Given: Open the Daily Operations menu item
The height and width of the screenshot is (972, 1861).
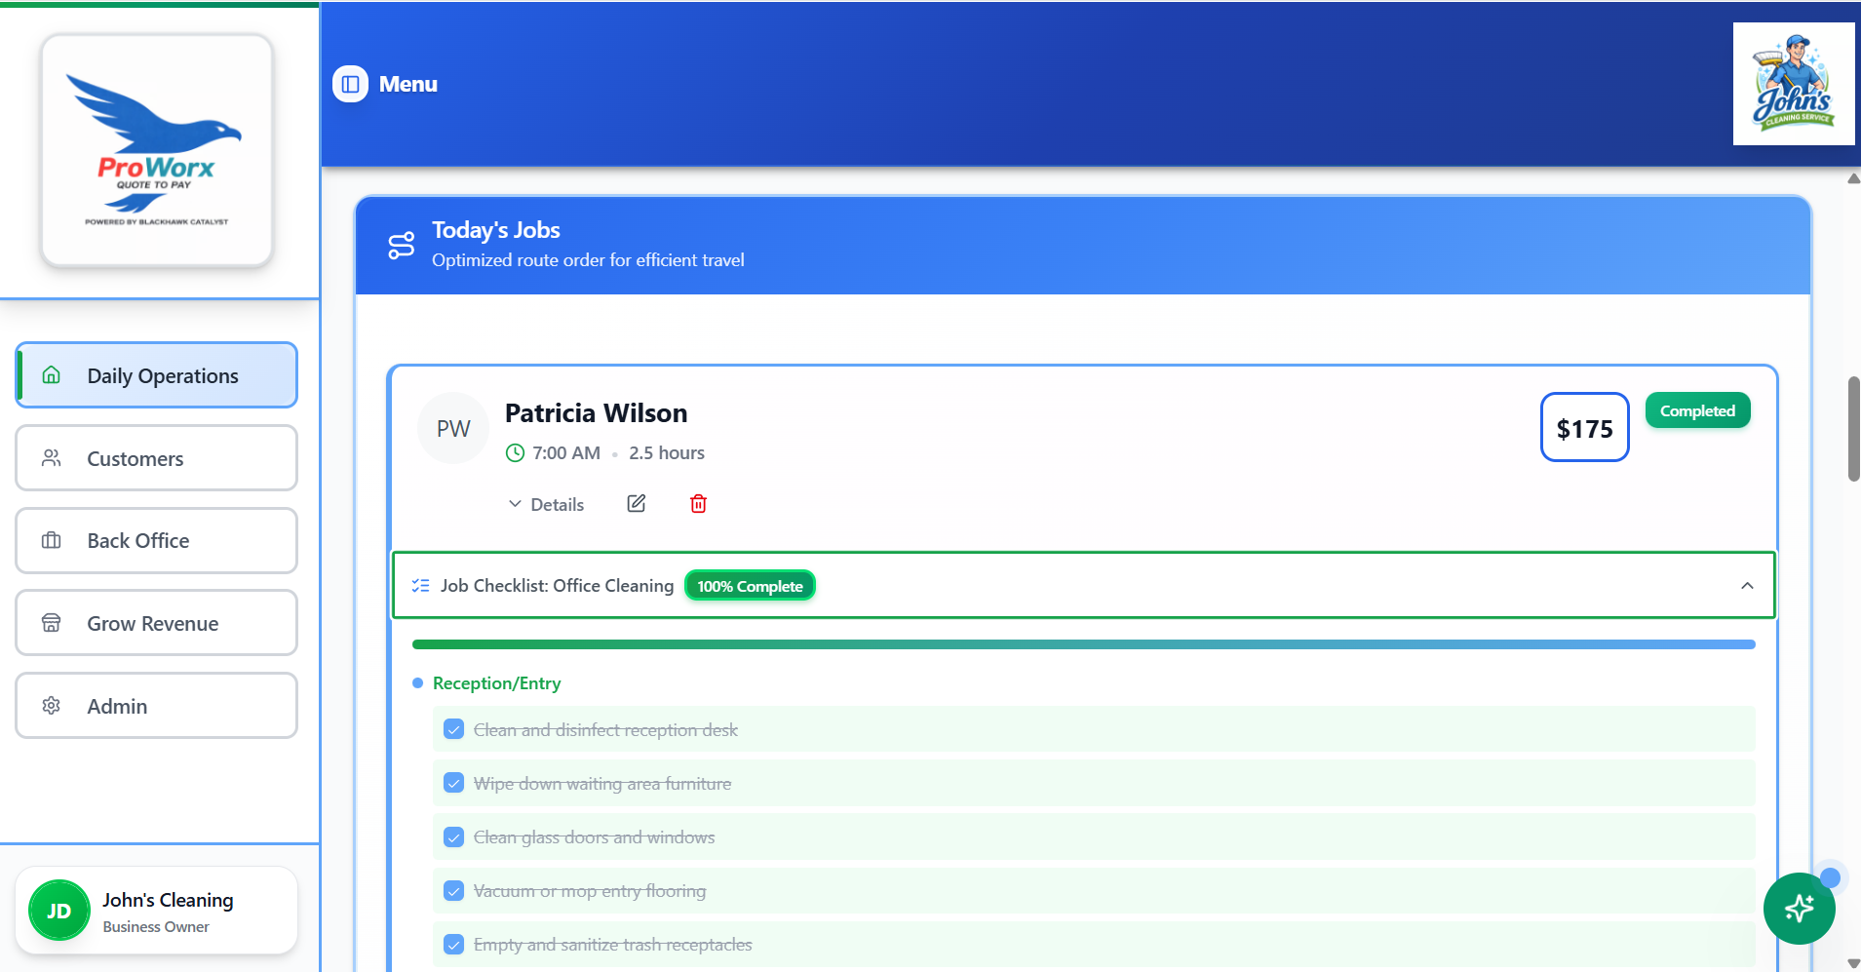Looking at the screenshot, I should (x=156, y=374).
